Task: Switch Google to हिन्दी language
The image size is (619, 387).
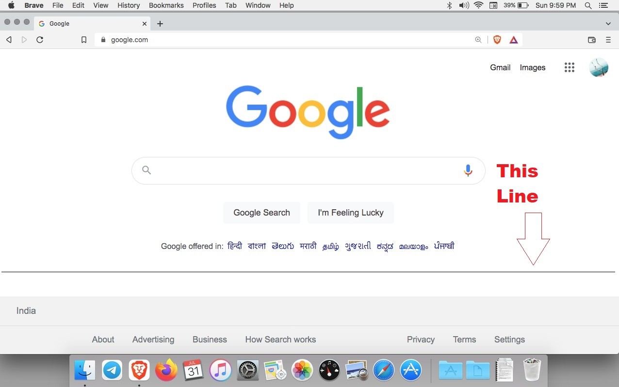Action: coord(235,246)
